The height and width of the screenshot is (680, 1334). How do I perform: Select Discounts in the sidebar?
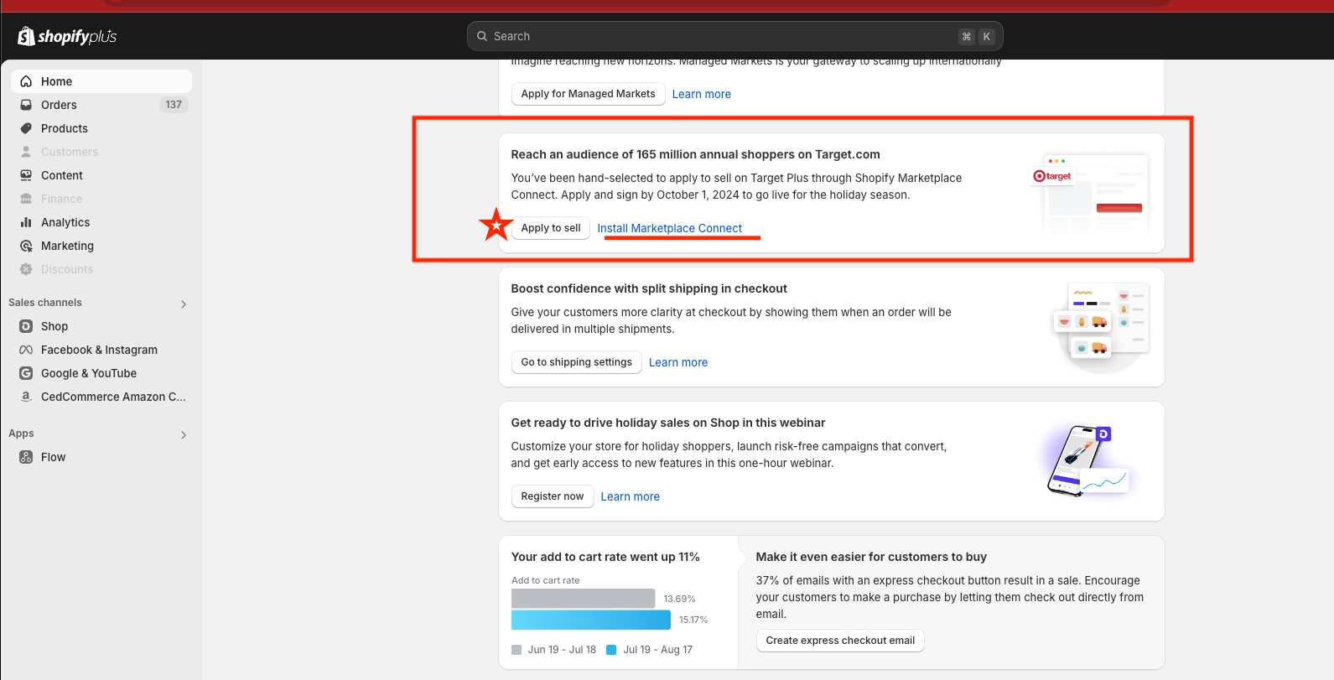[101, 269]
